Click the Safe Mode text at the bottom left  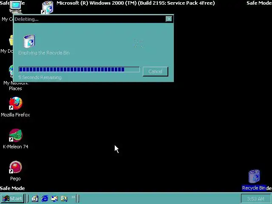point(12,188)
